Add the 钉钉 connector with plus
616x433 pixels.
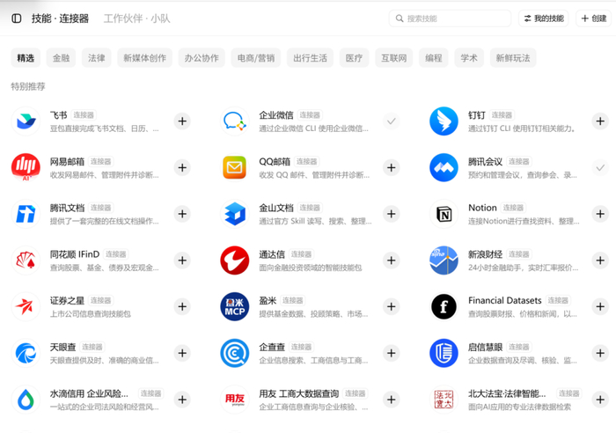[600, 121]
